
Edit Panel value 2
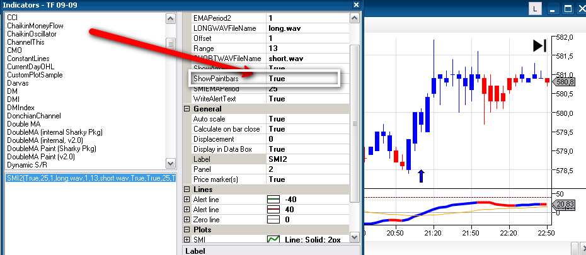[307, 169]
